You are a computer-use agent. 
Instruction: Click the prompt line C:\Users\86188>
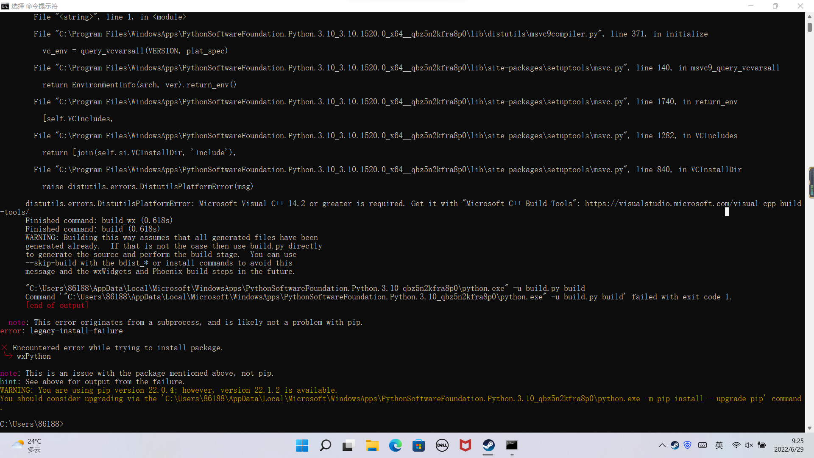(x=32, y=424)
